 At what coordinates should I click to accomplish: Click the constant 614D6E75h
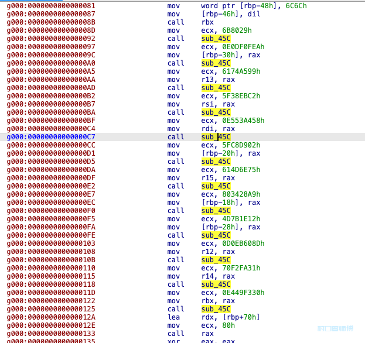[x=241, y=170]
